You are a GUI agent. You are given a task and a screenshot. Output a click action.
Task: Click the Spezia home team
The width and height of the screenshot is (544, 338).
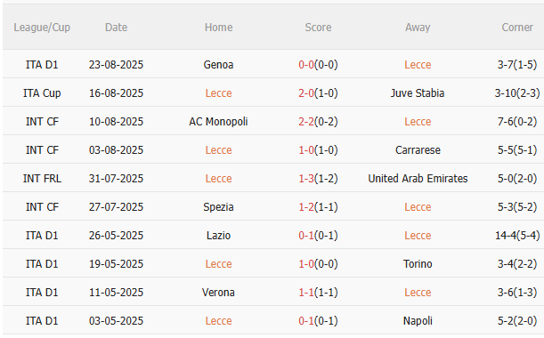pyautogui.click(x=218, y=207)
